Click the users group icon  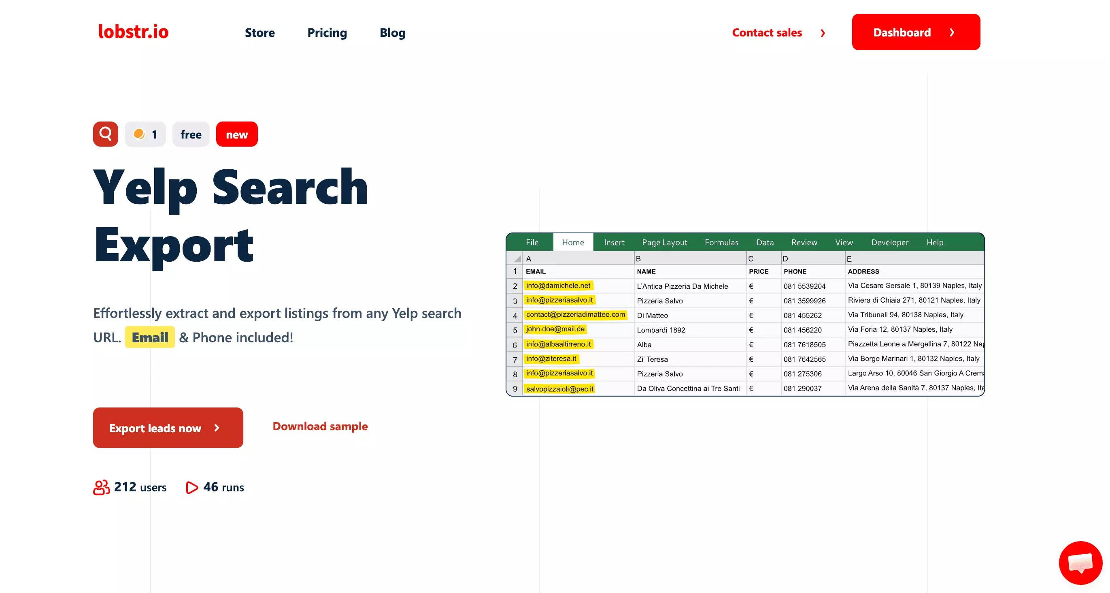coord(101,488)
